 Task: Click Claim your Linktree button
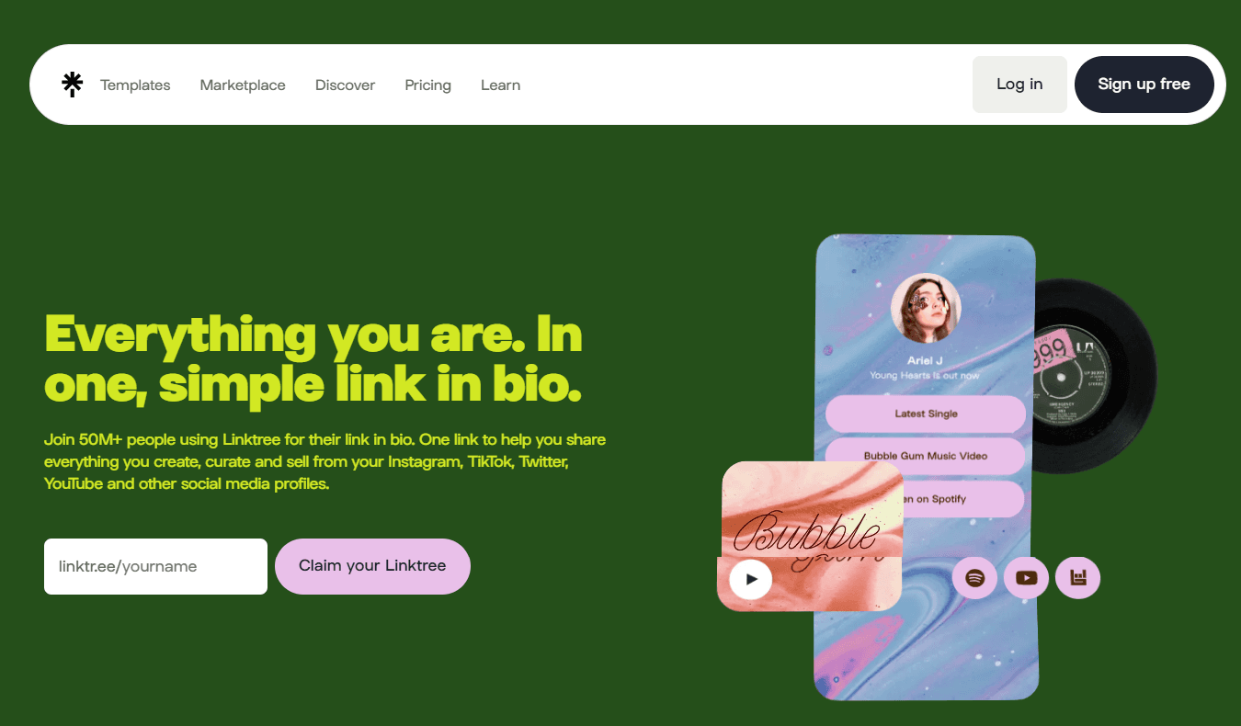(372, 566)
